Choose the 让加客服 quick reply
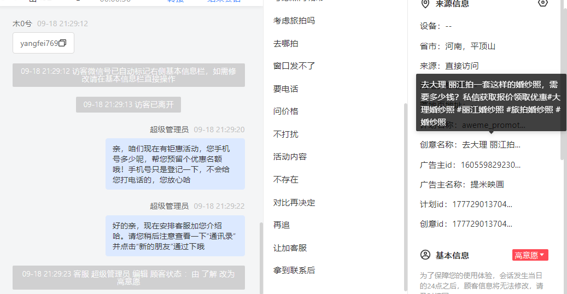The image size is (567, 294). (290, 248)
